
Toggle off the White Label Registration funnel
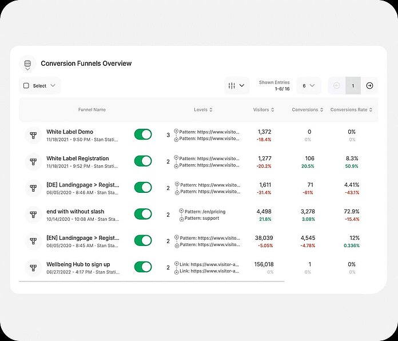(x=143, y=161)
